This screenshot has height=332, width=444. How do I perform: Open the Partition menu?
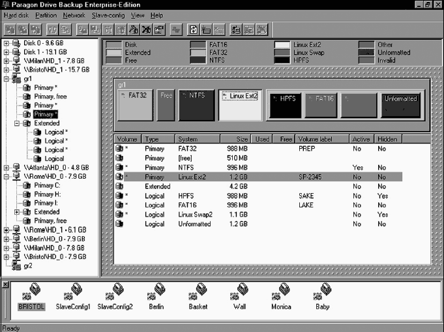click(x=46, y=15)
